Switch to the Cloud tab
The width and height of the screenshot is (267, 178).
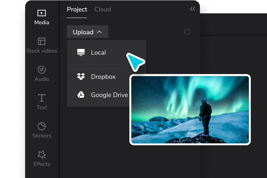103,9
